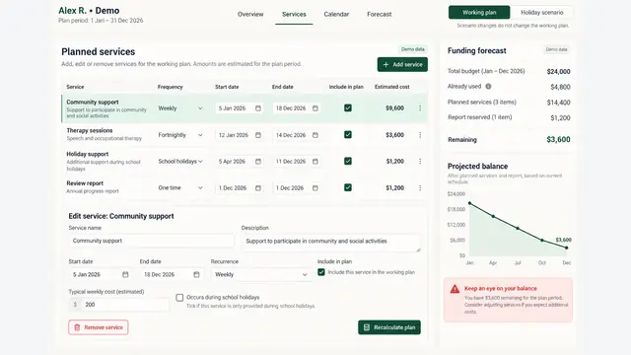Click info icon next to Already used
The height and width of the screenshot is (355, 631).
click(x=488, y=87)
